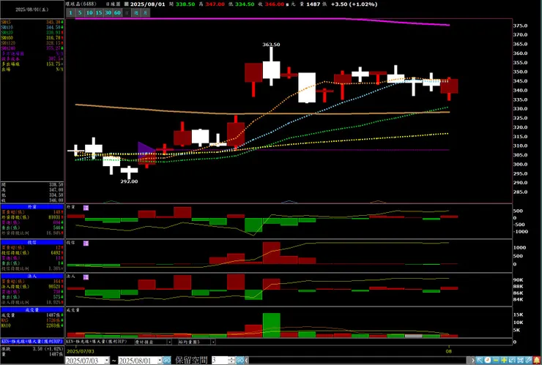Click the date header 2025/08/01 in left panel

pyautogui.click(x=32, y=10)
